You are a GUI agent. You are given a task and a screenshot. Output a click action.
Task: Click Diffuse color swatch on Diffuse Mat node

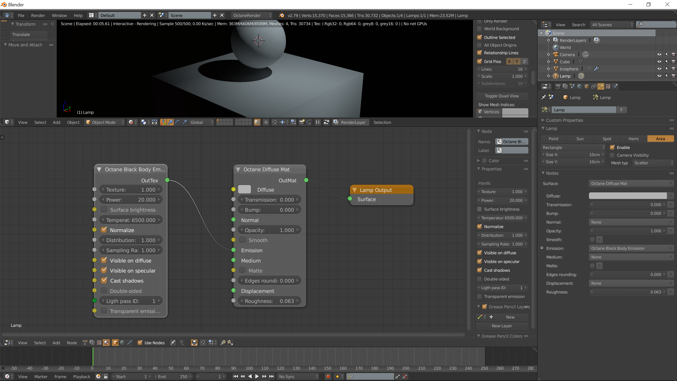click(x=244, y=189)
